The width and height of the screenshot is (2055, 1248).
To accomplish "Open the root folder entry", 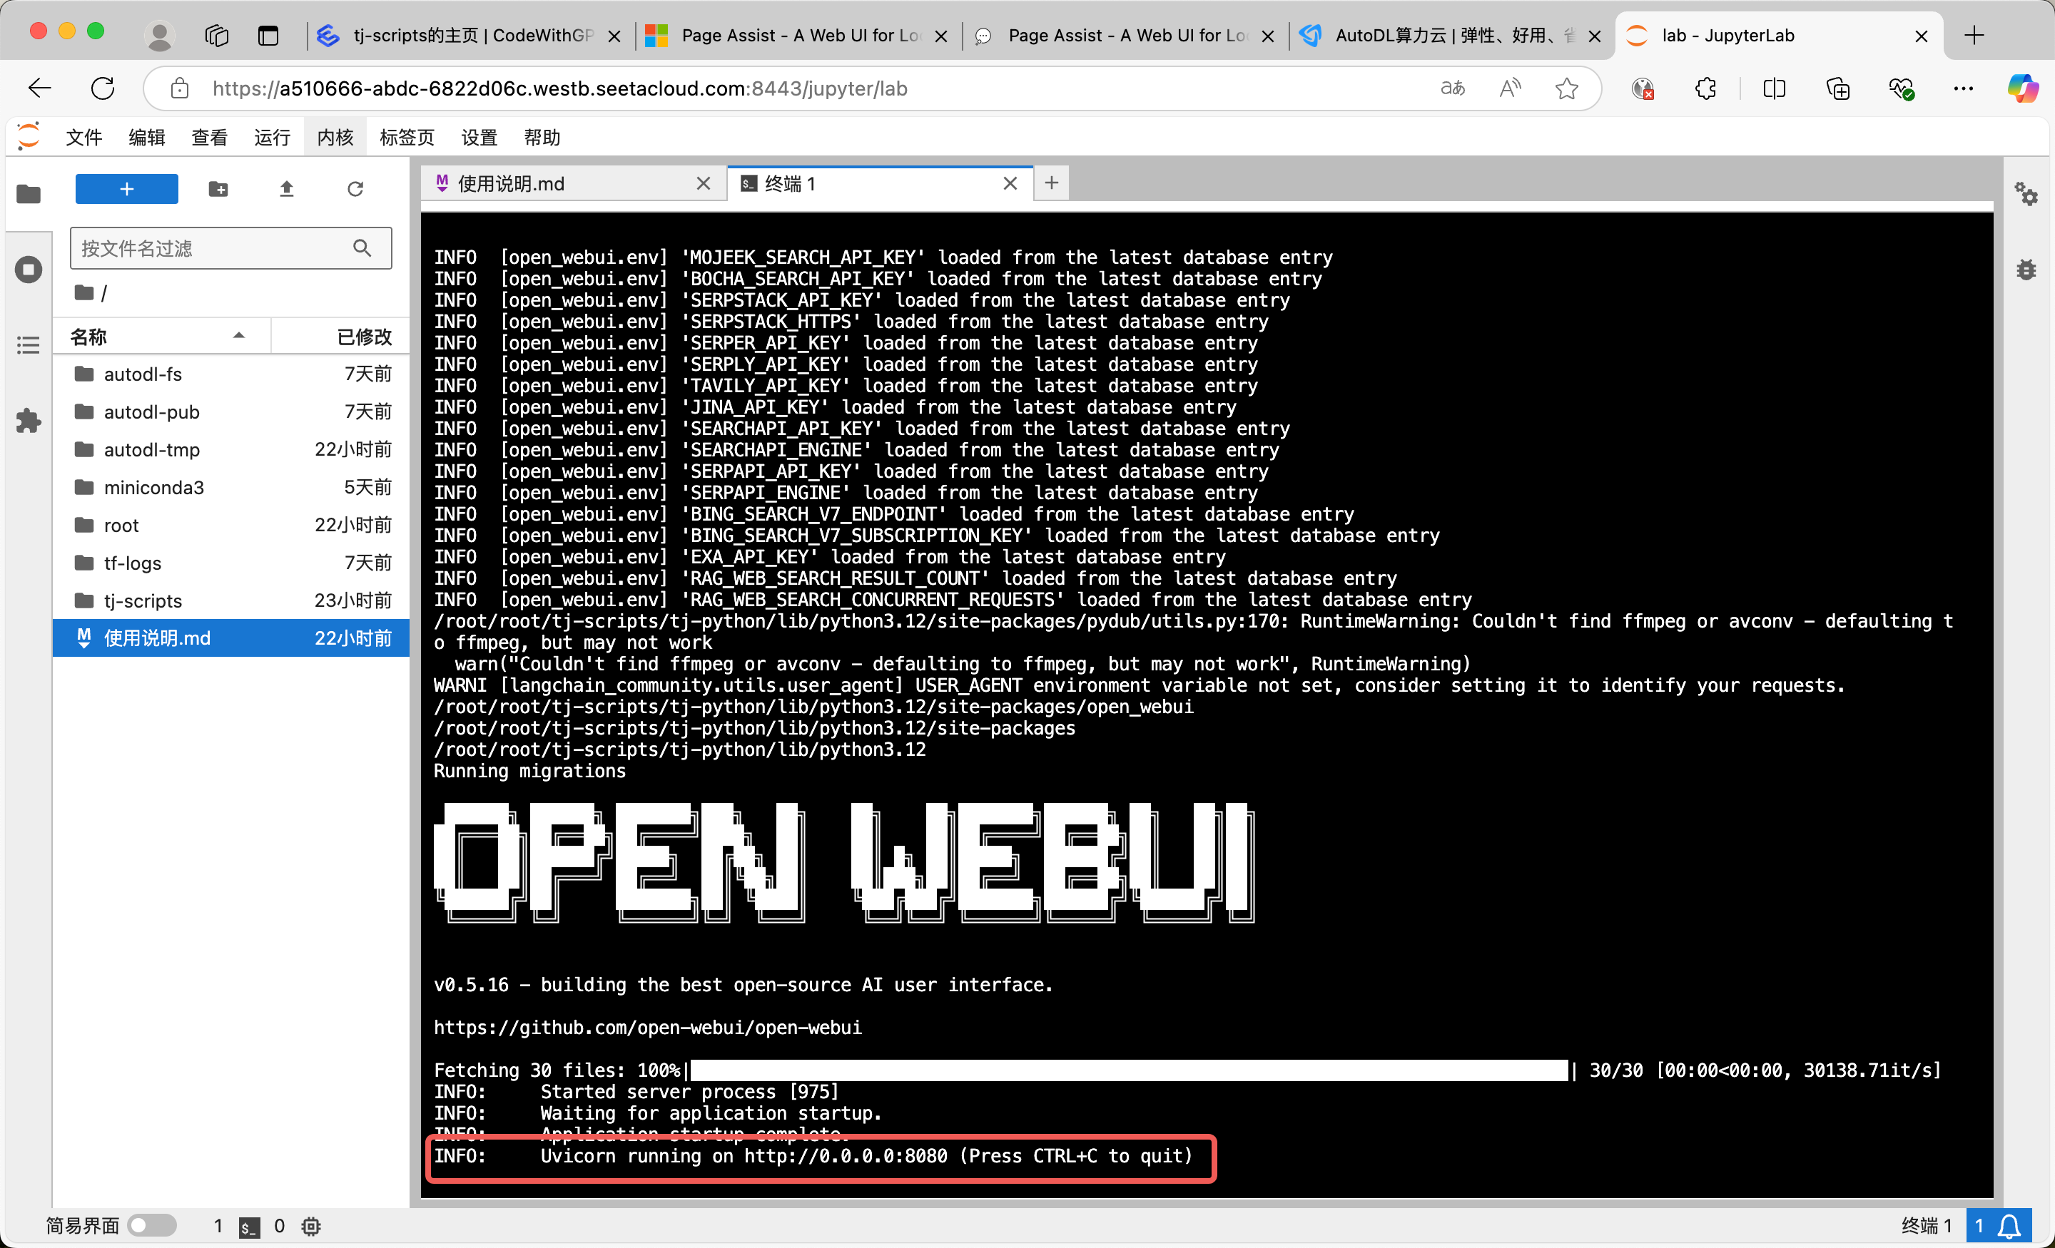I will pyautogui.click(x=231, y=525).
